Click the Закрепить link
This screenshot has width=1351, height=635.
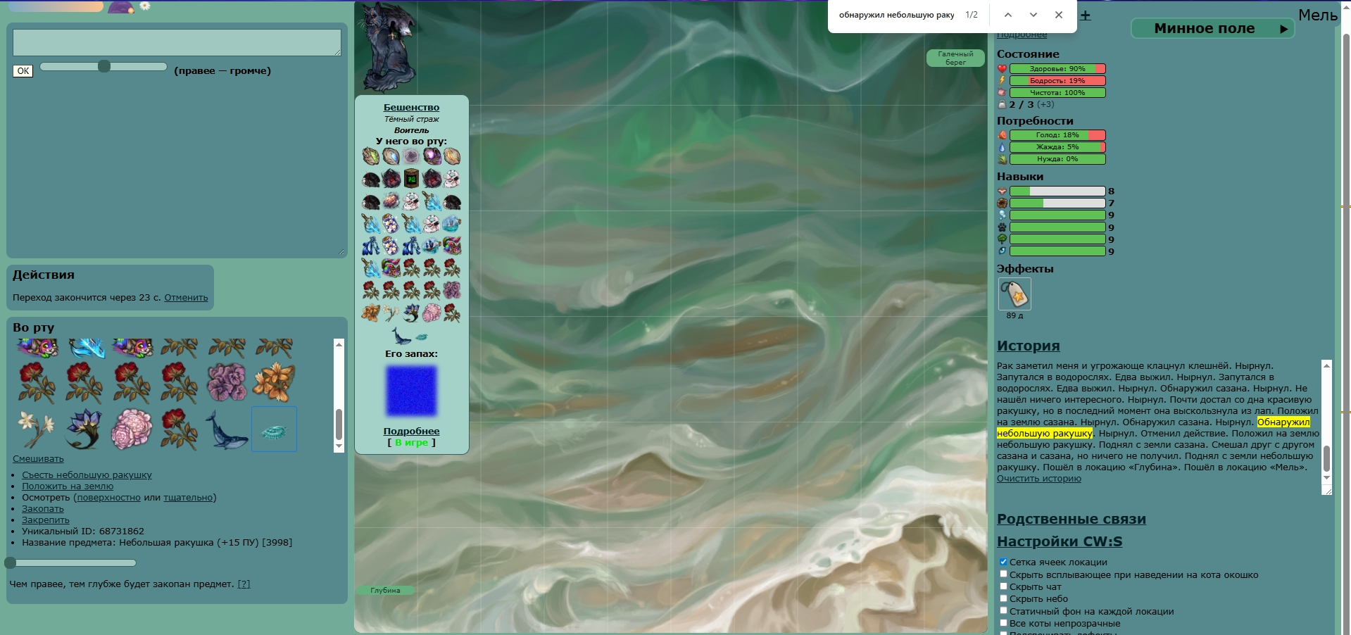click(46, 520)
